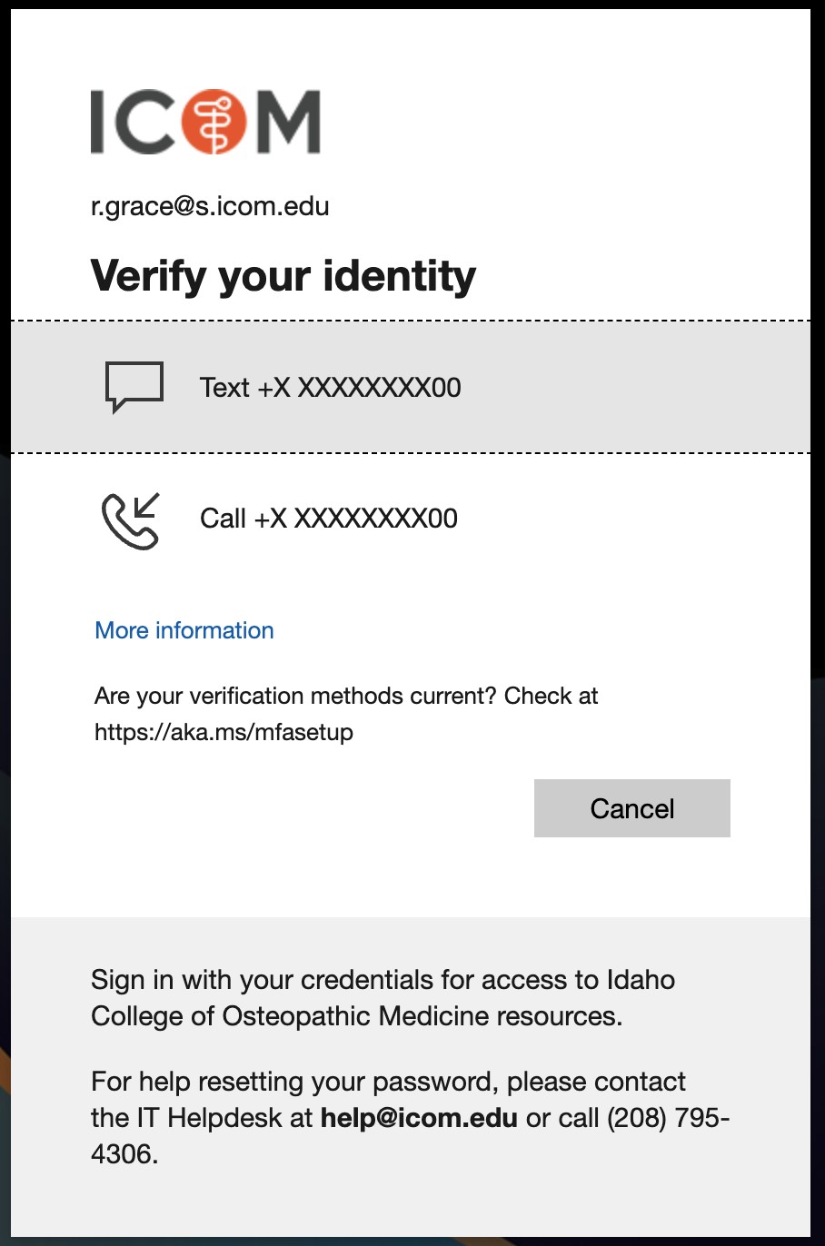Click the r.grace@s.icom.edu account email
Viewport: 825px width, 1246px height.
[x=210, y=206]
